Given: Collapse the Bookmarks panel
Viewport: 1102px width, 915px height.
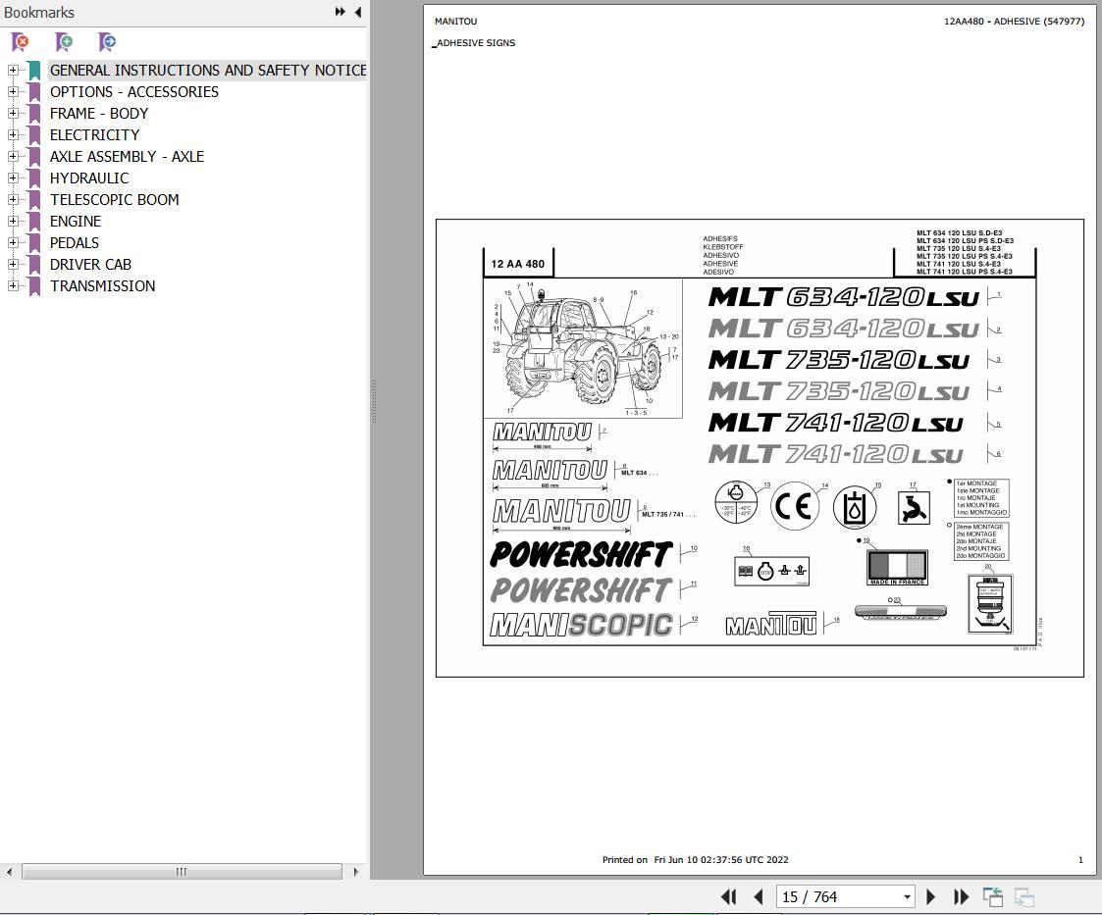Looking at the screenshot, I should pos(357,12).
